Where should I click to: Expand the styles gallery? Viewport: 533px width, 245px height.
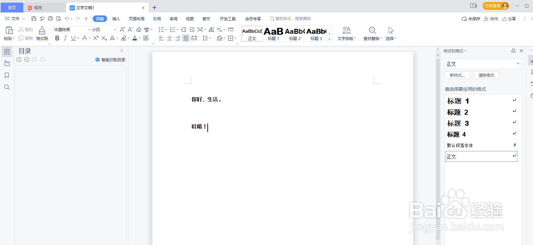(x=329, y=39)
